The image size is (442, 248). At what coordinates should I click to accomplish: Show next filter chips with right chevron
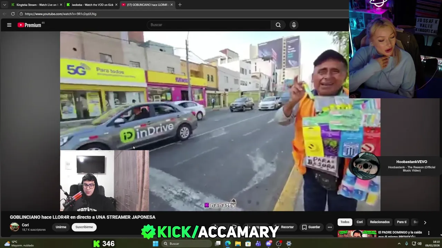coord(425,223)
